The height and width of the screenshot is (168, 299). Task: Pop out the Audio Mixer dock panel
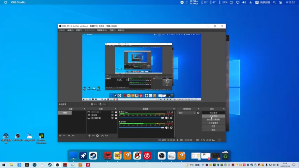(174, 109)
